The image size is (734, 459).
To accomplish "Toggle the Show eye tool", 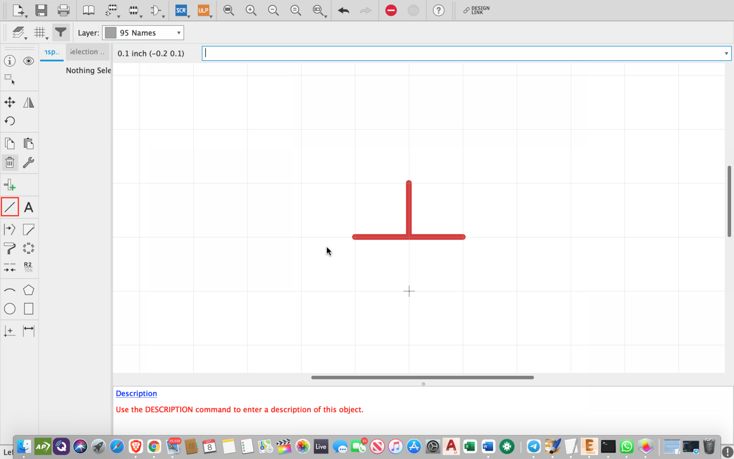I will (29, 61).
